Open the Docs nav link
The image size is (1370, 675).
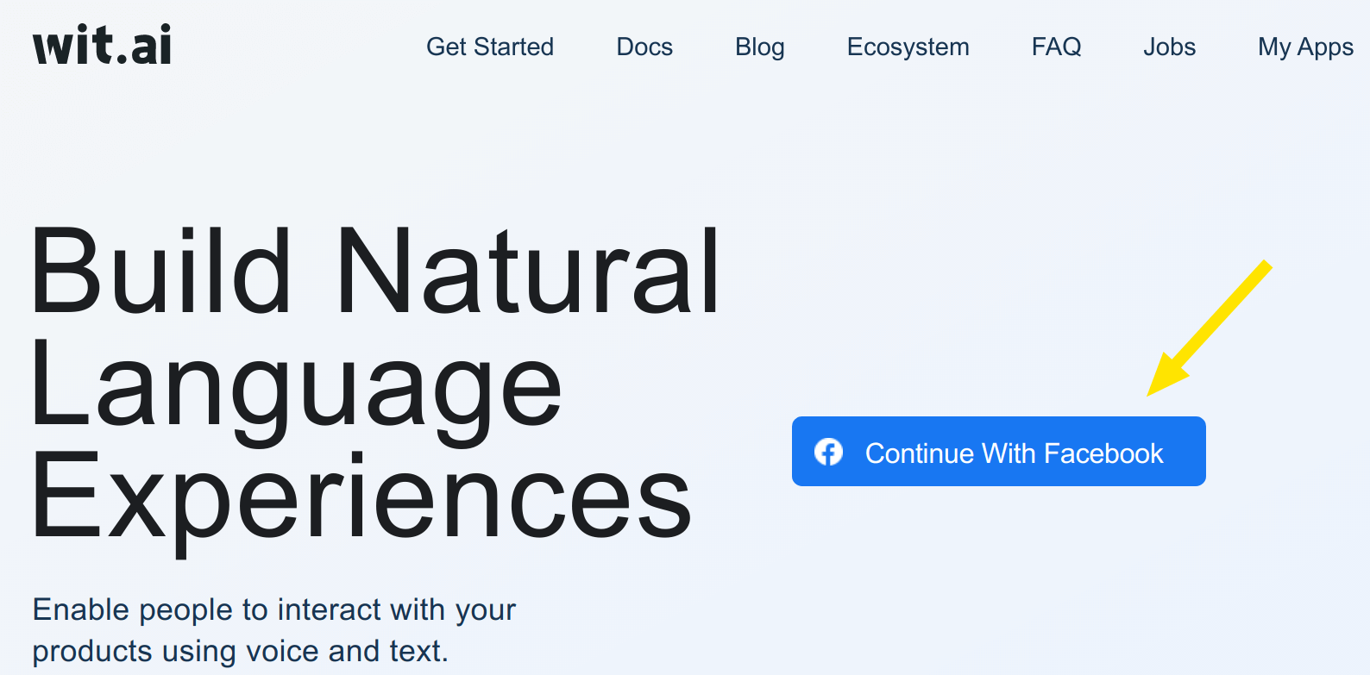tap(644, 47)
